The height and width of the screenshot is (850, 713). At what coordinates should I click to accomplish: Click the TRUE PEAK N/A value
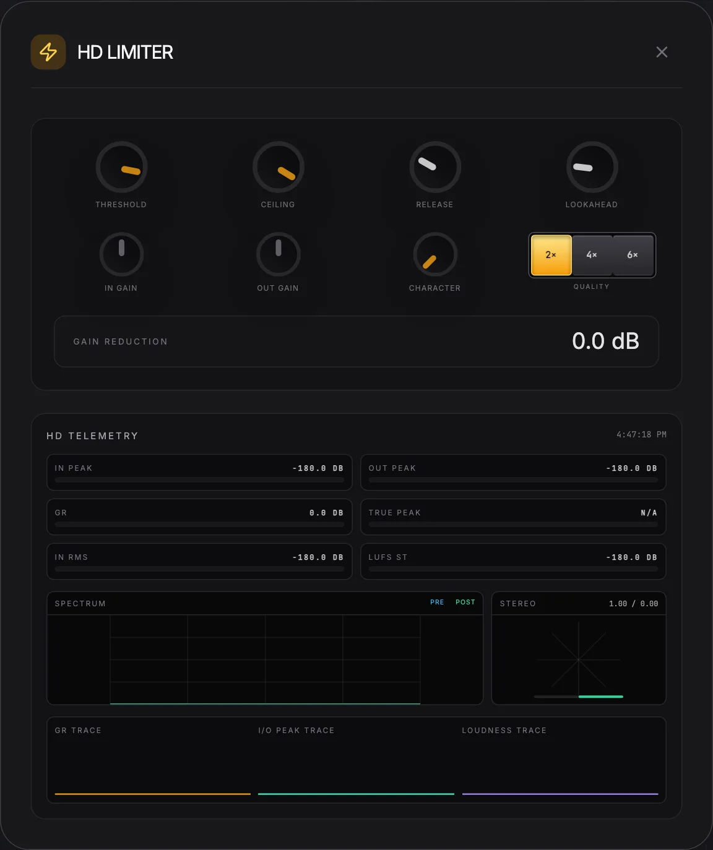649,513
